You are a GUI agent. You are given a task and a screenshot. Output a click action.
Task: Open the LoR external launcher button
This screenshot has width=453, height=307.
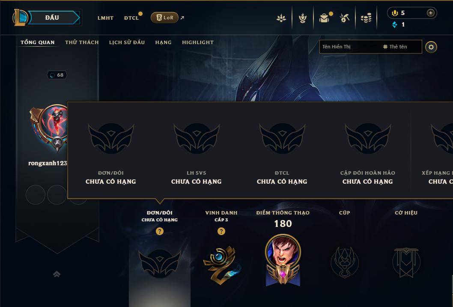pyautogui.click(x=165, y=18)
